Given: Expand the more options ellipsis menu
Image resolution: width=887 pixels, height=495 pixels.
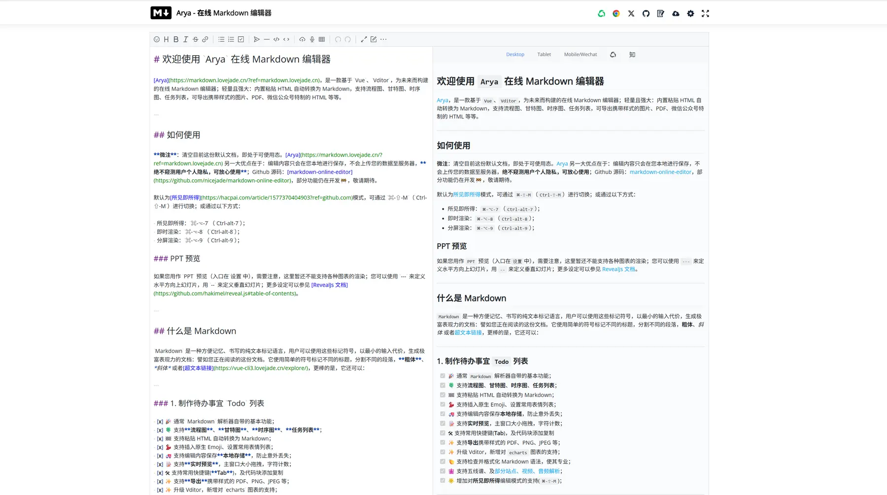Looking at the screenshot, I should (383, 39).
